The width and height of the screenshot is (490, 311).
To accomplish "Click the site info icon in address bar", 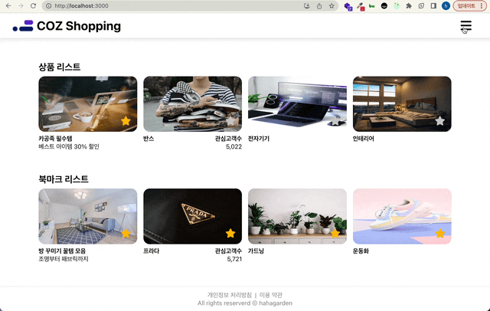I will [48, 5].
